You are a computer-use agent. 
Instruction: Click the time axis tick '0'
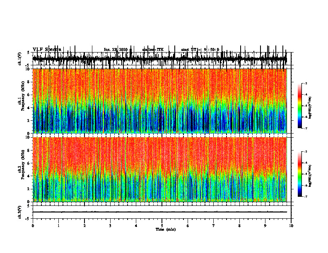(33, 226)
